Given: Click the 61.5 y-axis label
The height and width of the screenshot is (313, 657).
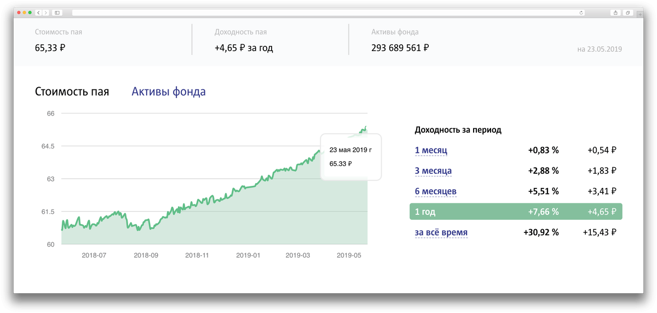Looking at the screenshot, I should [x=47, y=212].
